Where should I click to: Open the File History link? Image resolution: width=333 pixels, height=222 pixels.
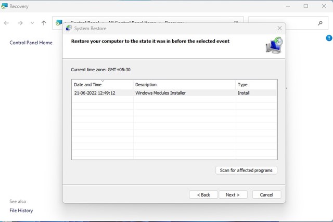point(21,211)
